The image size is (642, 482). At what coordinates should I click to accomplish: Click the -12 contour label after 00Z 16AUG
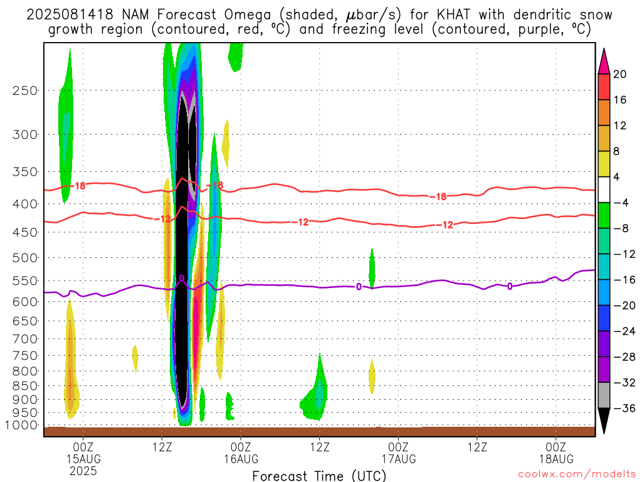300,222
